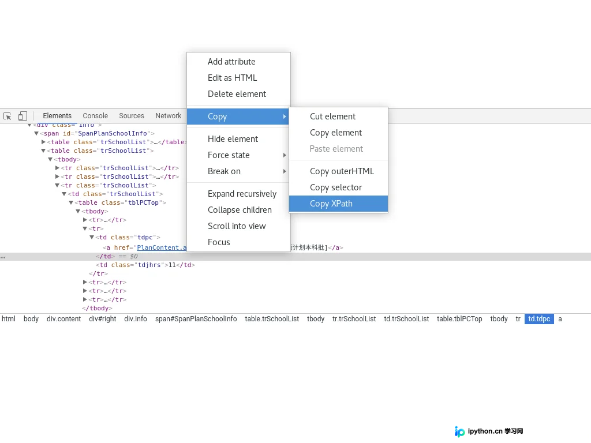
Task: Choose Copy element in the submenu
Action: [338, 133]
